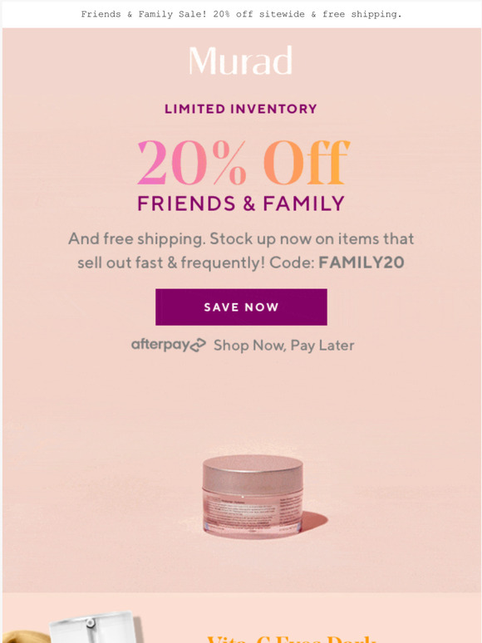Click the SAVE NOW button
This screenshot has height=643, width=482.
tap(241, 307)
